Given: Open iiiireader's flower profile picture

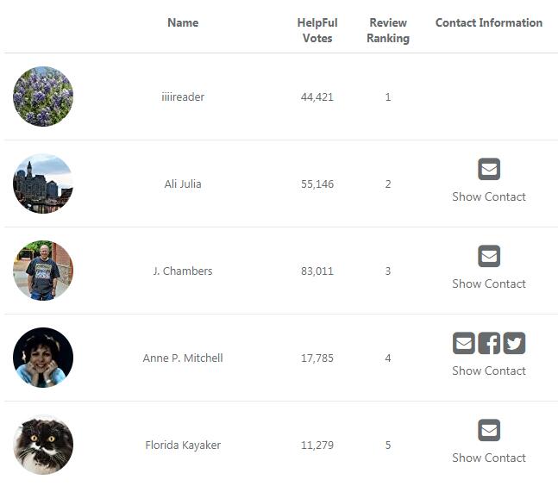Looking at the screenshot, I should click(43, 97).
